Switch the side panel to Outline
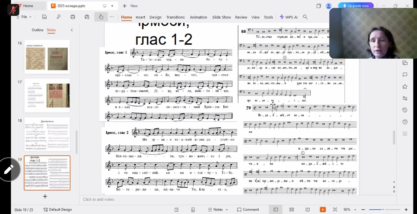 pos(38,30)
